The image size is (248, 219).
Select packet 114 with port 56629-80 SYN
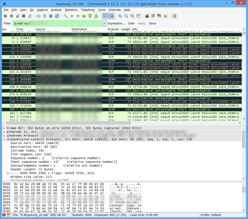point(122,57)
